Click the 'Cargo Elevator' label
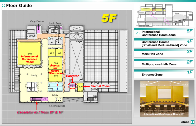Image resolution: width=196 pixels, height=126 pixels. 37,21
